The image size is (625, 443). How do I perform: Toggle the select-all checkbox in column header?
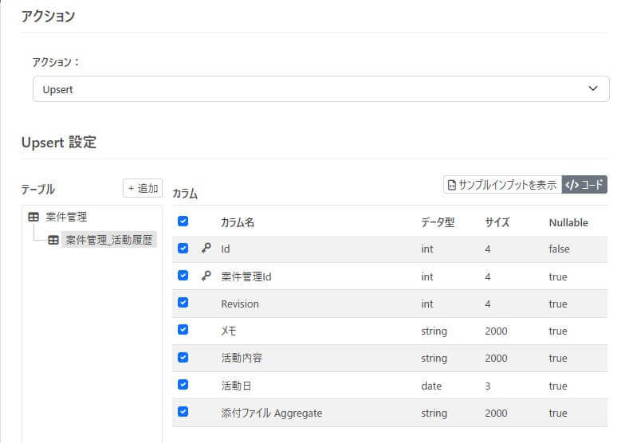click(x=183, y=221)
